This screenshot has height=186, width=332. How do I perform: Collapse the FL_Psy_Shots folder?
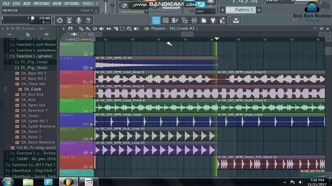click(x=31, y=68)
